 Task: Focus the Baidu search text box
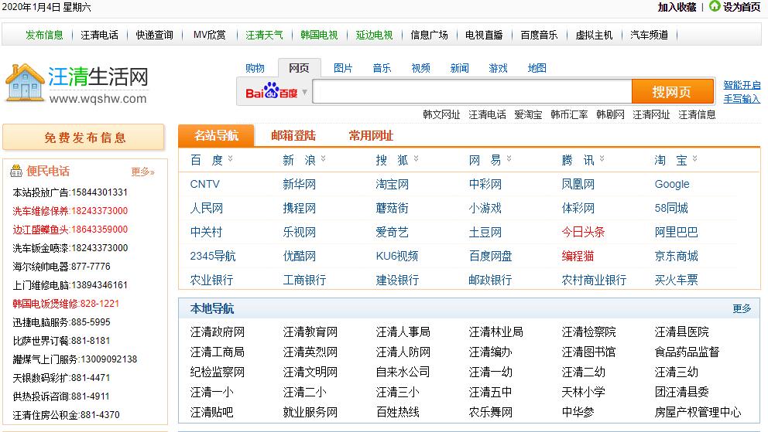472,91
